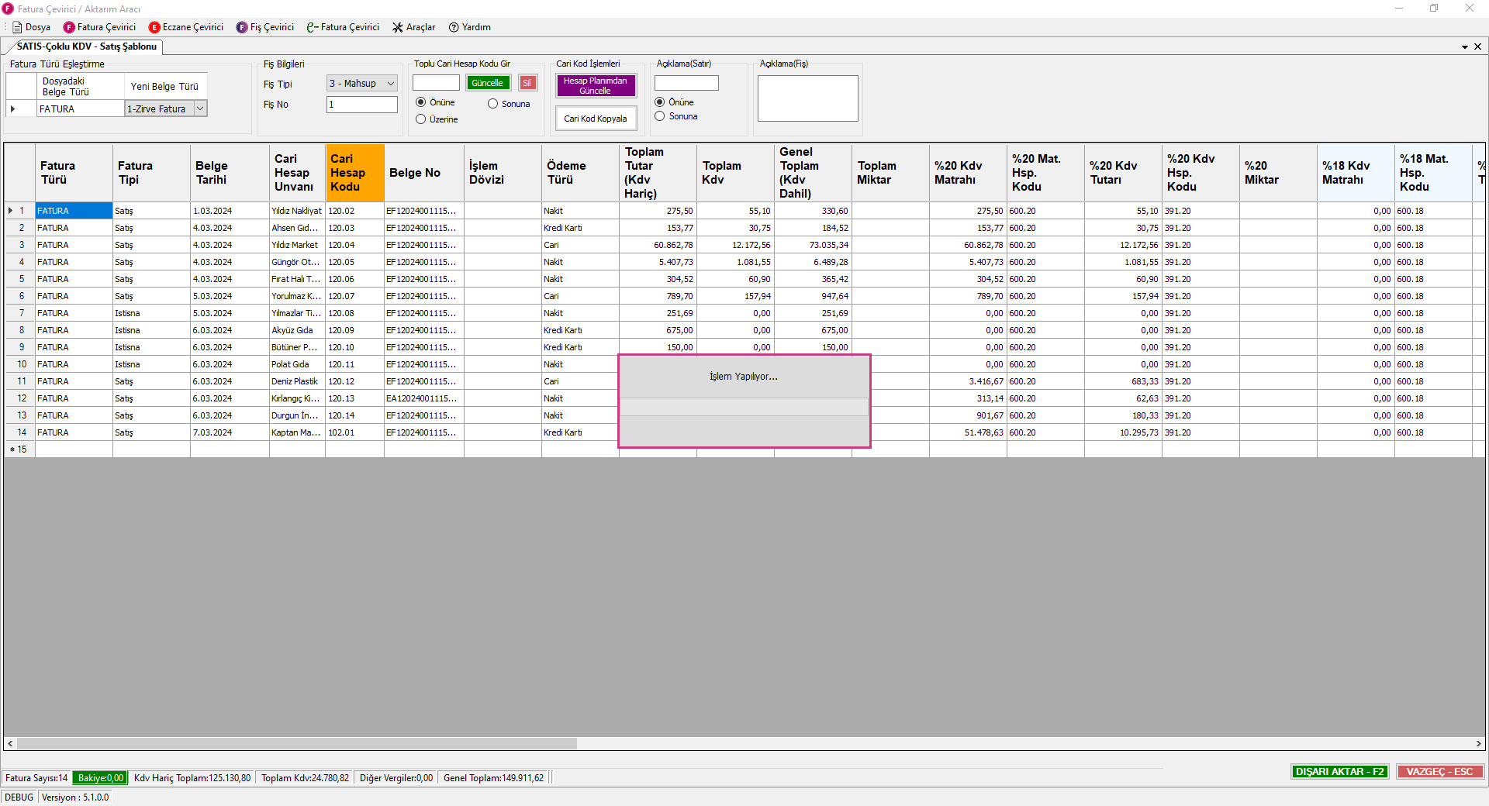Click Genel Toplam:149.911,62 in status bar

click(493, 778)
